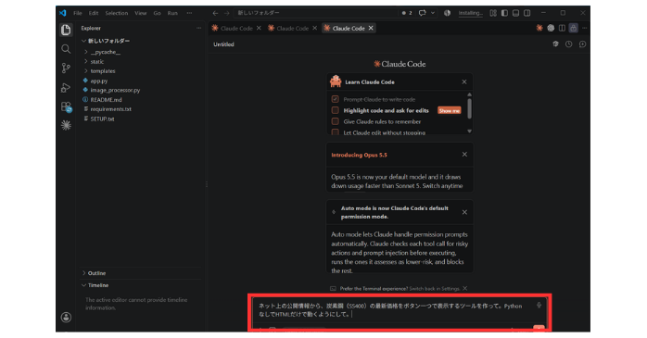Open the Claude Code spark icon in activity bar
Viewport: 647px width, 338px height.
[x=66, y=125]
